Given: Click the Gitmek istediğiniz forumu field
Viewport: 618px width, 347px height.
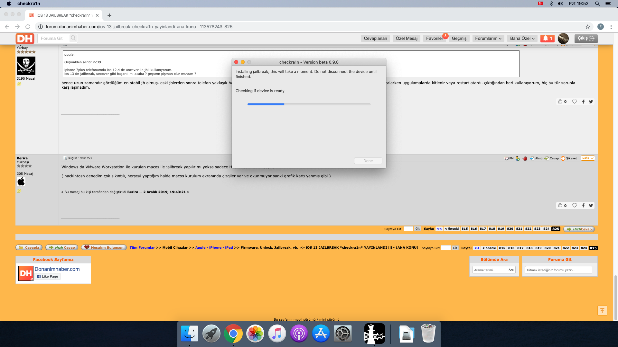Looking at the screenshot, I should (558, 270).
